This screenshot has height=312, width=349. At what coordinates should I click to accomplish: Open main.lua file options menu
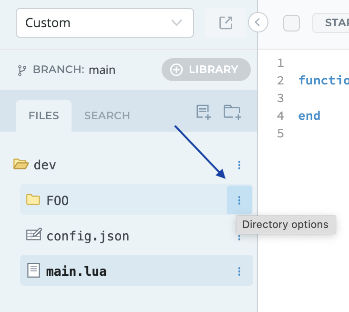pyautogui.click(x=239, y=271)
